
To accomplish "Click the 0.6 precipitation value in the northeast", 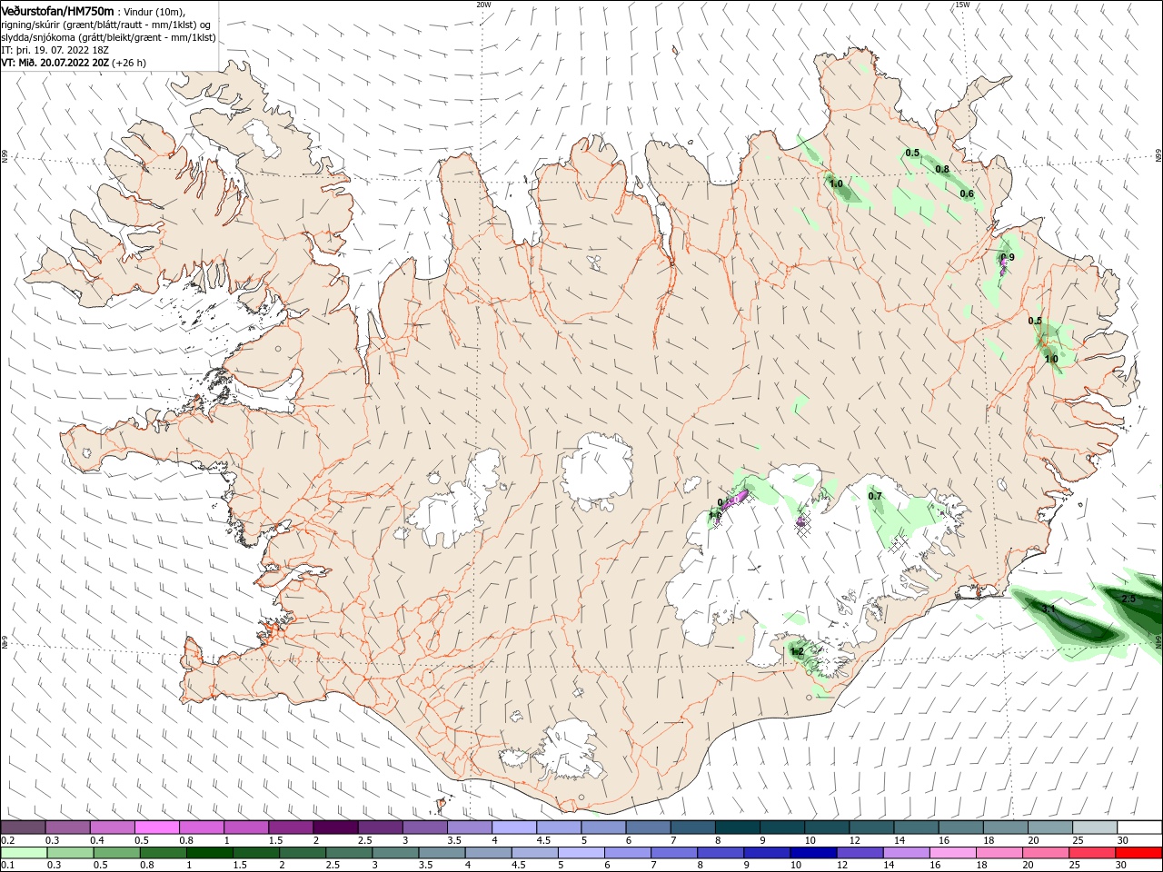I will [x=967, y=193].
